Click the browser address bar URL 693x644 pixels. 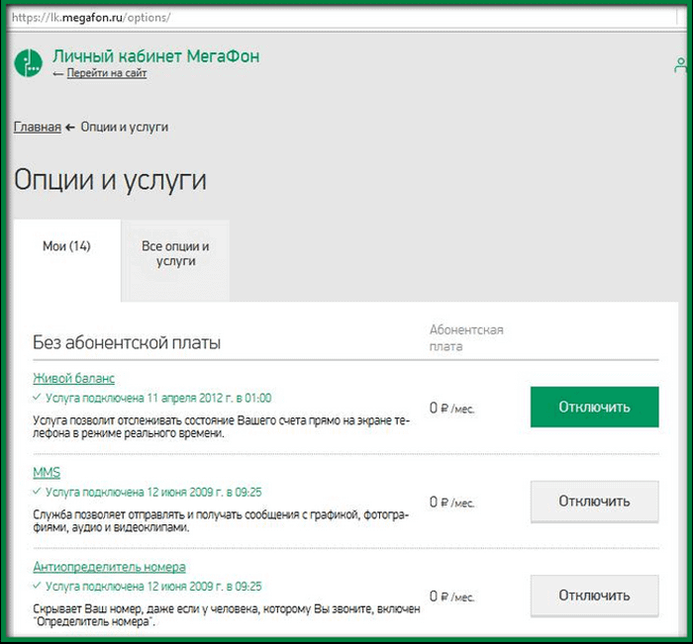(x=91, y=18)
